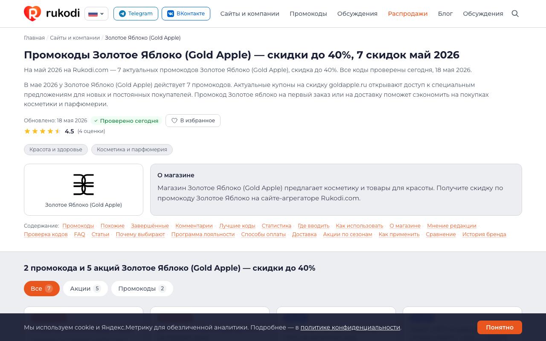Open the Telegram channel button
This screenshot has height=341, width=546.
click(136, 14)
